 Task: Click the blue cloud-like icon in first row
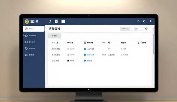click(85, 49)
